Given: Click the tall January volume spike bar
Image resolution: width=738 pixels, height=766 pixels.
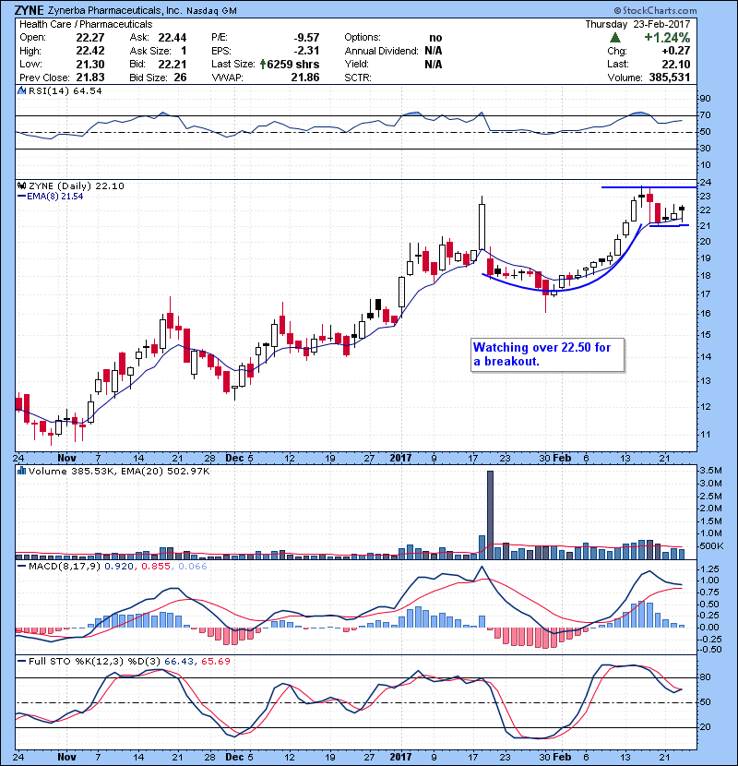Looking at the screenshot, I should coord(491,515).
